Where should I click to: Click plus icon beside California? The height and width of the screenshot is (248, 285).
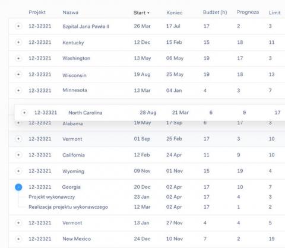[18, 155]
